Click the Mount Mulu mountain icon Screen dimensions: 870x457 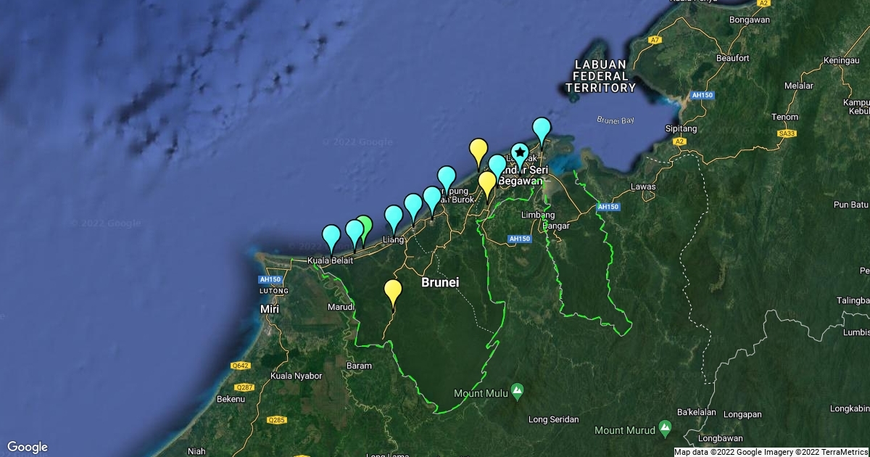tap(517, 390)
